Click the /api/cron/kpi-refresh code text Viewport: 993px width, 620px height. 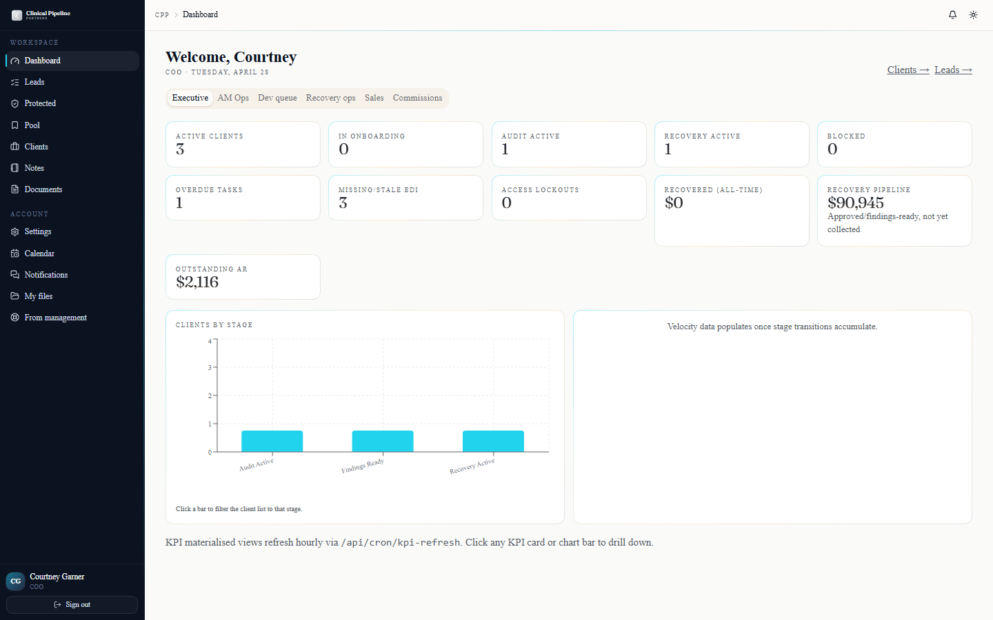click(401, 543)
